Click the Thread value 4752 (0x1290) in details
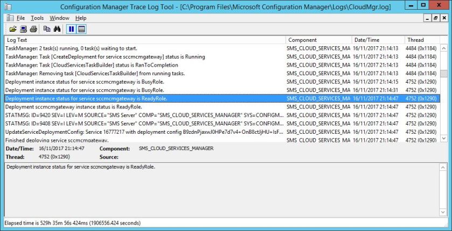This screenshot has height=231, width=452. pyautogui.click(x=54, y=157)
